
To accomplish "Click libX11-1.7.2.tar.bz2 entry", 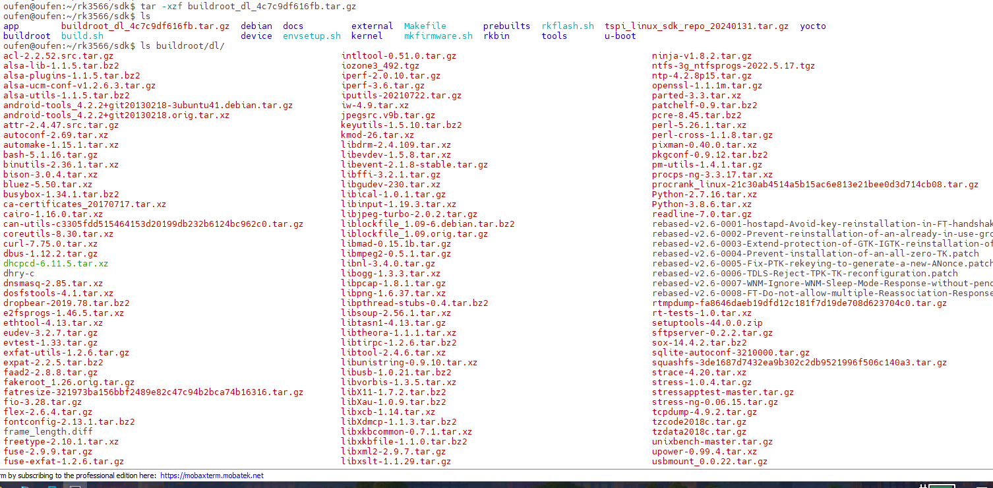I will 394,392.
